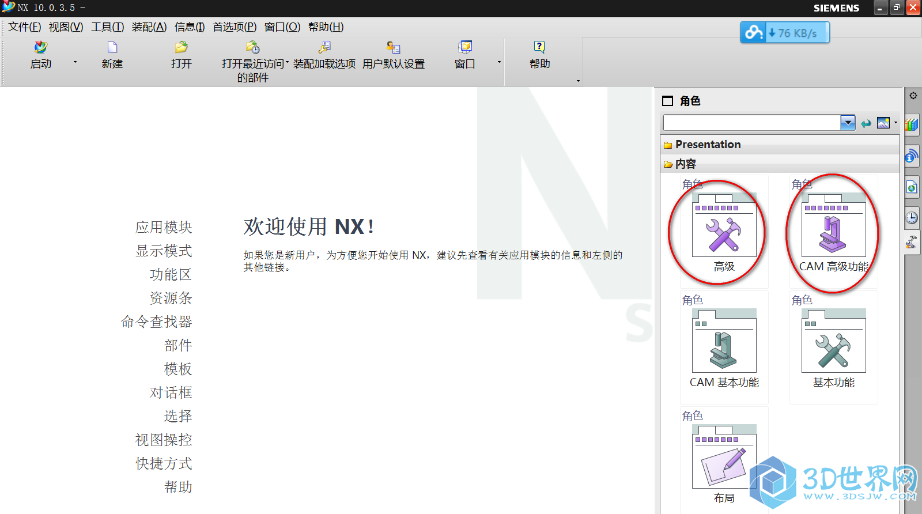Open the 功能区 welcome link
This screenshot has height=514, width=922.
[x=171, y=274]
